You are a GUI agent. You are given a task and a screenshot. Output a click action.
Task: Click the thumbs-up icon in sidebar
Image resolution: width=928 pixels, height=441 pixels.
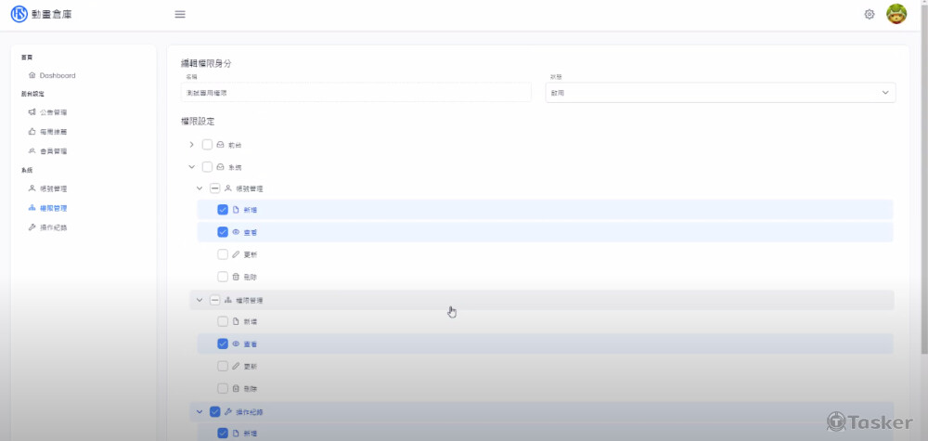(x=32, y=132)
